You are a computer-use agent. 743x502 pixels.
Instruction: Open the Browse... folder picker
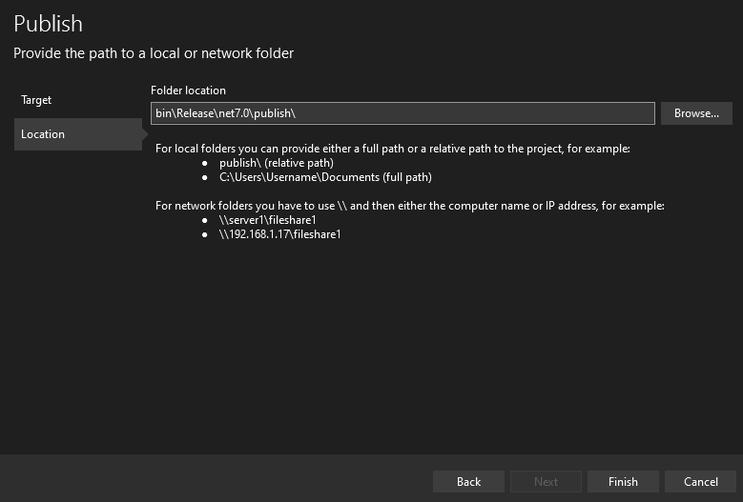click(x=696, y=113)
